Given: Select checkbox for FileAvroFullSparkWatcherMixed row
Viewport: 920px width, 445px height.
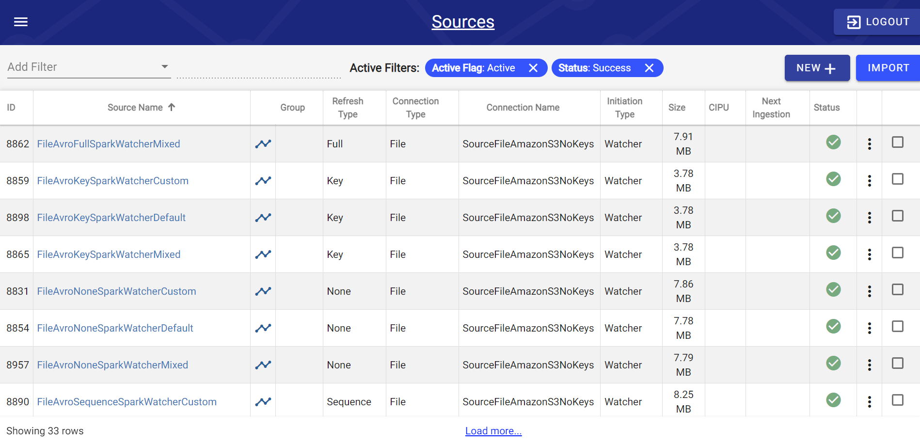Looking at the screenshot, I should pyautogui.click(x=898, y=142).
